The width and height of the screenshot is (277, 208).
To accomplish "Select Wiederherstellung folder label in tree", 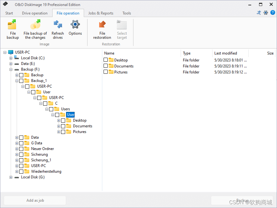I will (x=46, y=171).
